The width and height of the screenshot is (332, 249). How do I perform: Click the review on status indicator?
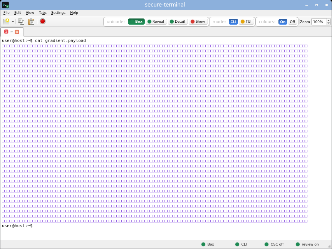[x=307, y=244]
